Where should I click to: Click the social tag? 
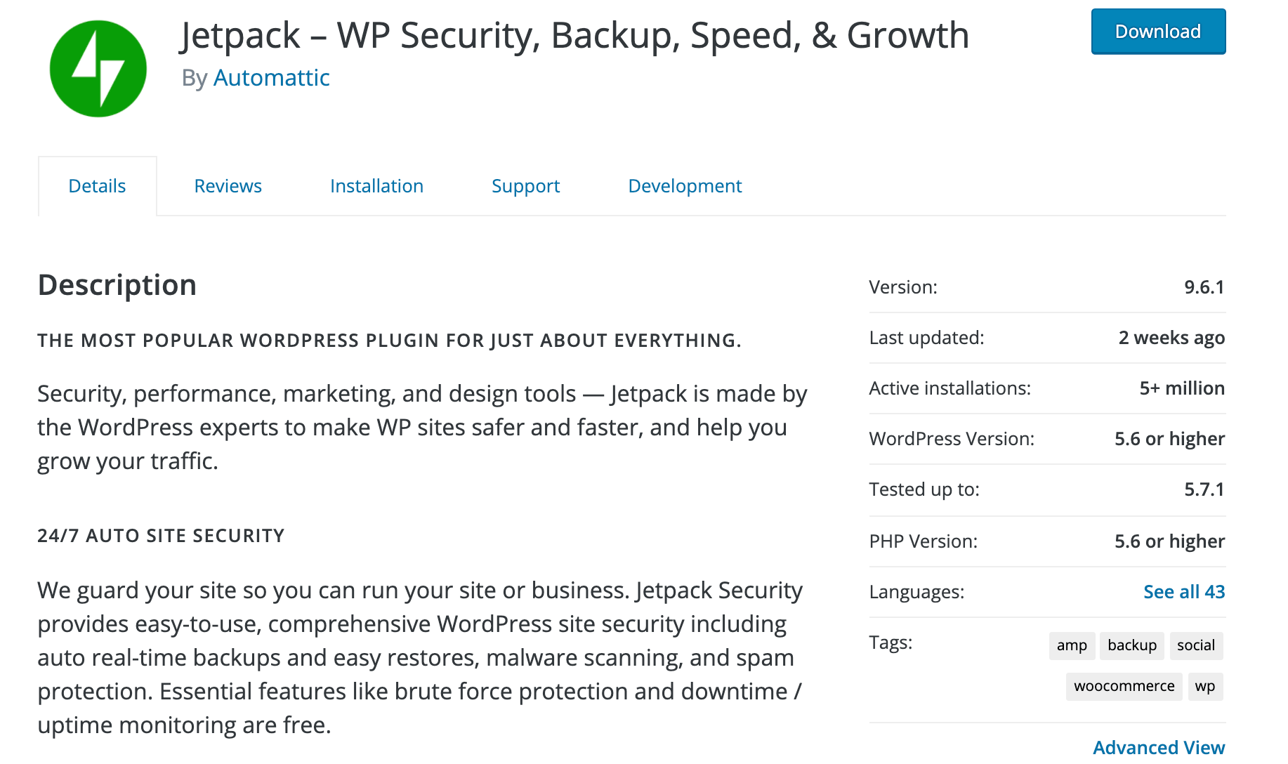[1195, 645]
